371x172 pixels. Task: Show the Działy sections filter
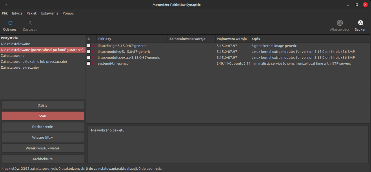(43, 105)
